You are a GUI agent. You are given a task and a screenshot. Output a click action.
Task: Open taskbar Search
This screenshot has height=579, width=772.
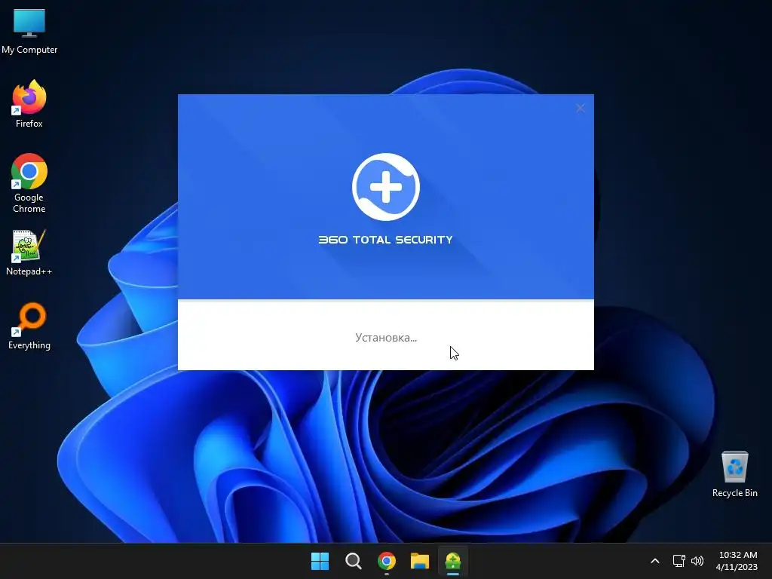[x=354, y=561]
